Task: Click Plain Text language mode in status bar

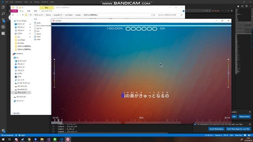Action: (x=238, y=135)
